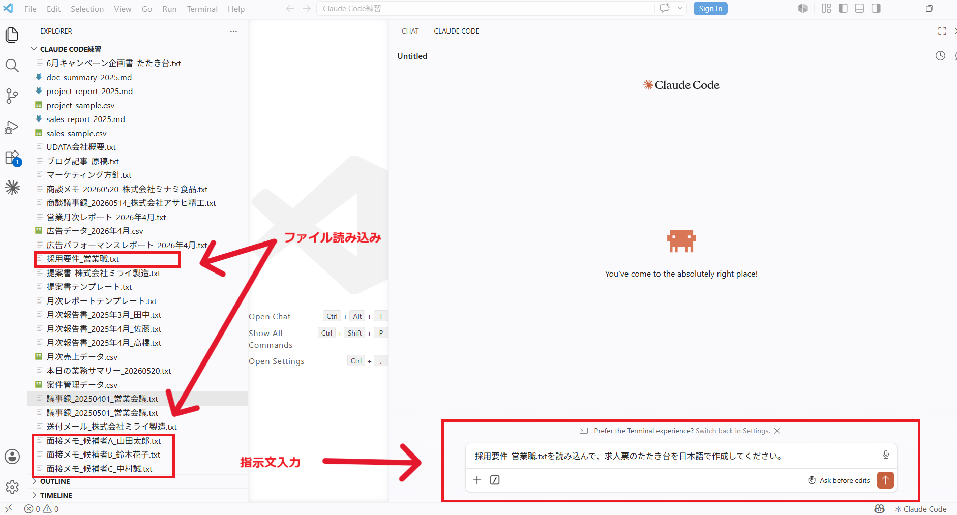Toggle secondary side bar visibility
Screen dimensions: 957x515
point(876,8)
